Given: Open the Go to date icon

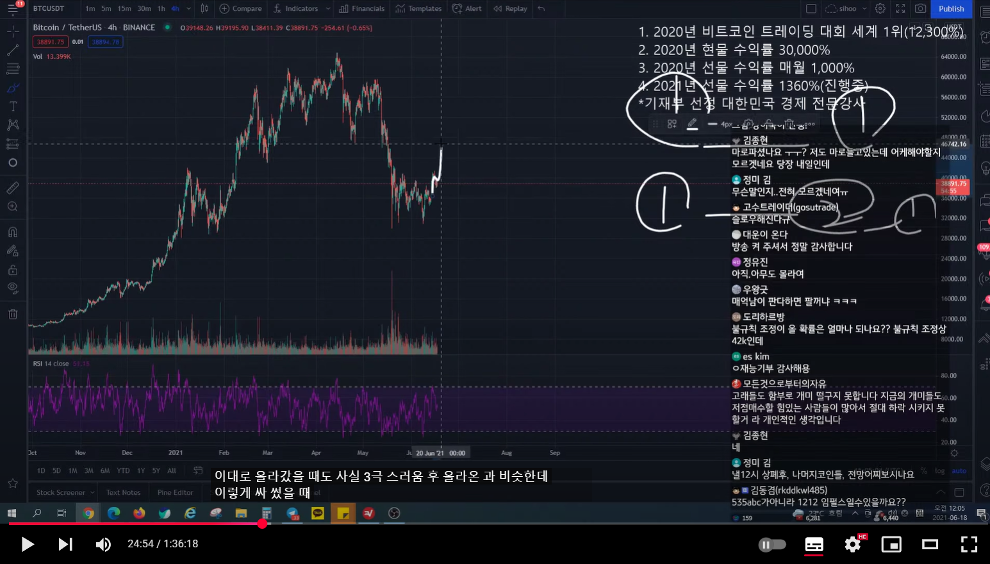Looking at the screenshot, I should coord(198,470).
